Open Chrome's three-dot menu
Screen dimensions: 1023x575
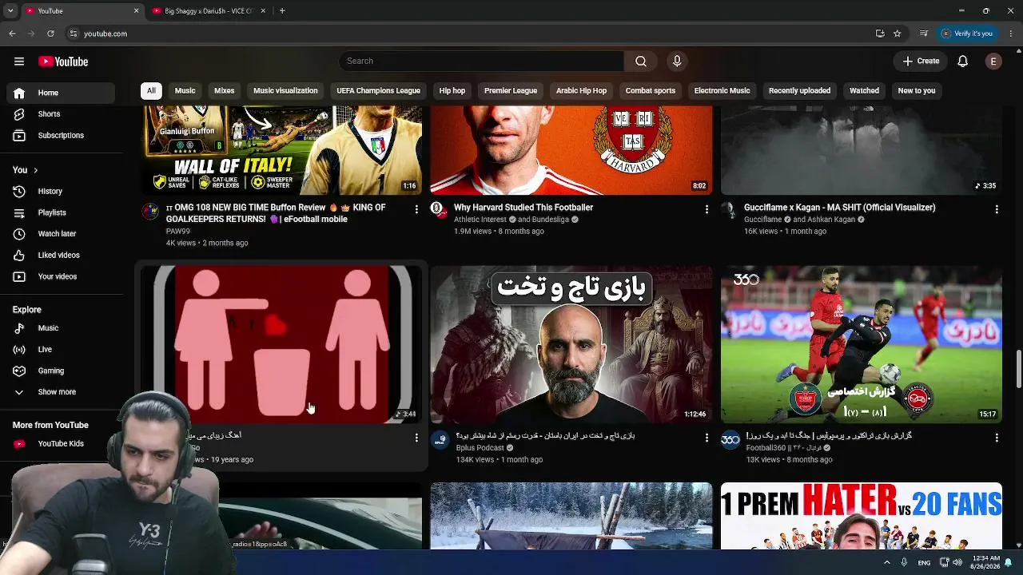tap(1011, 34)
